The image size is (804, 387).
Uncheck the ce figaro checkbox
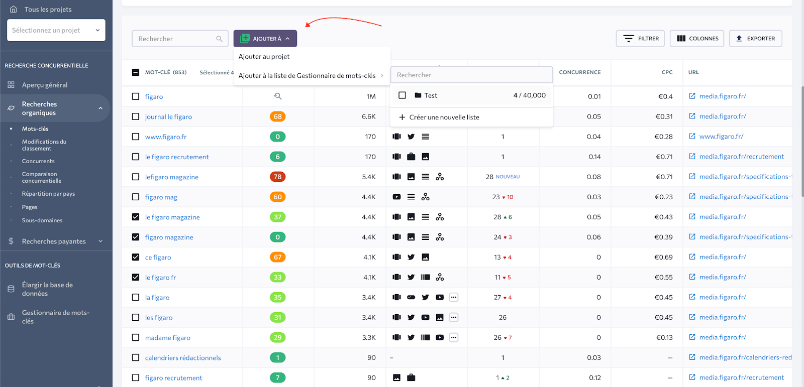135,257
